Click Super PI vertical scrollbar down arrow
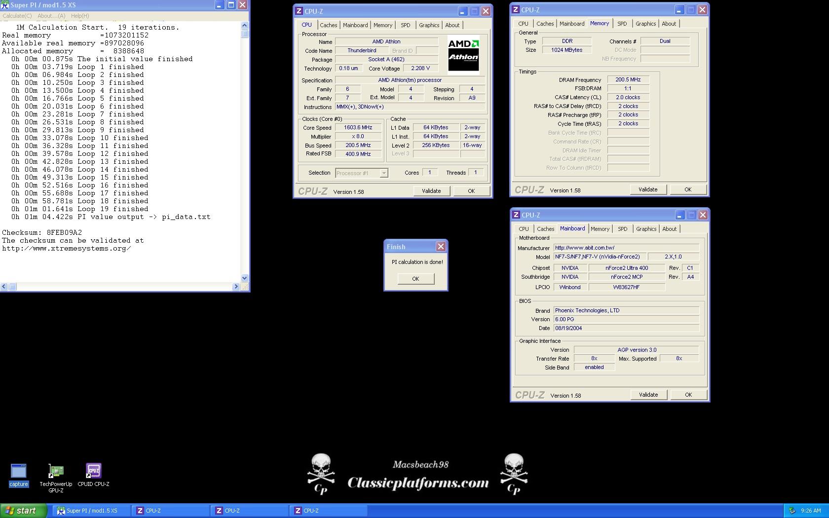The height and width of the screenshot is (518, 829). [245, 278]
